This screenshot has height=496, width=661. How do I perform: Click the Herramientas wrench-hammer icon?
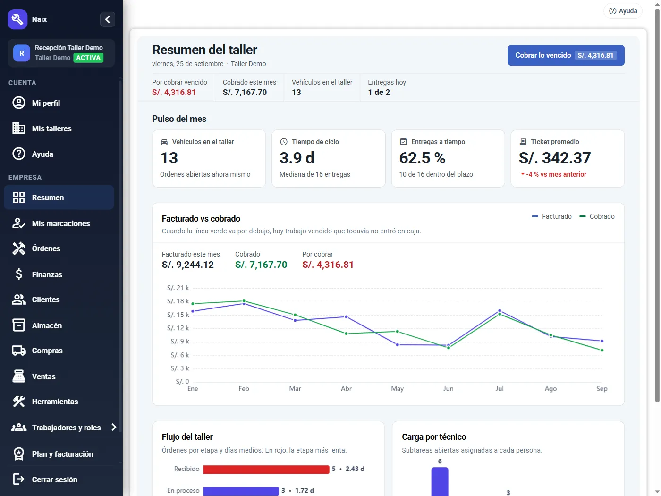coord(19,402)
